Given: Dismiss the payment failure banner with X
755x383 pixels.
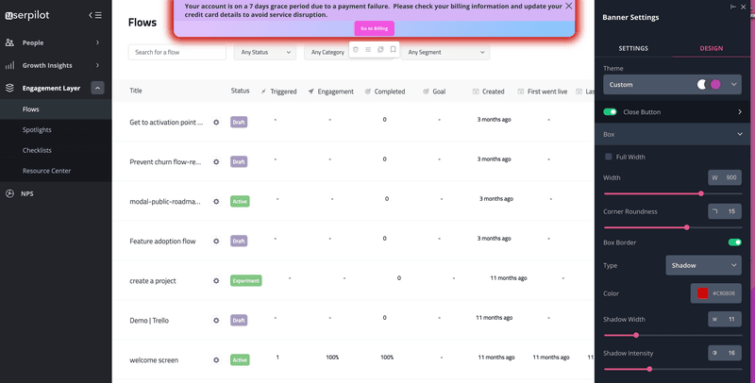Looking at the screenshot, I should click(568, 7).
